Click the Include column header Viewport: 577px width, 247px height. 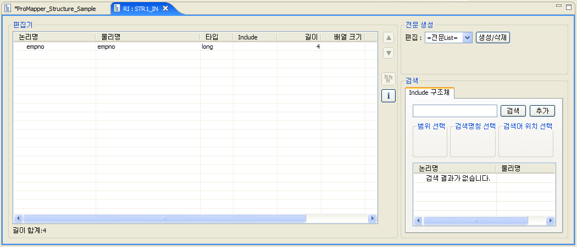tap(255, 37)
